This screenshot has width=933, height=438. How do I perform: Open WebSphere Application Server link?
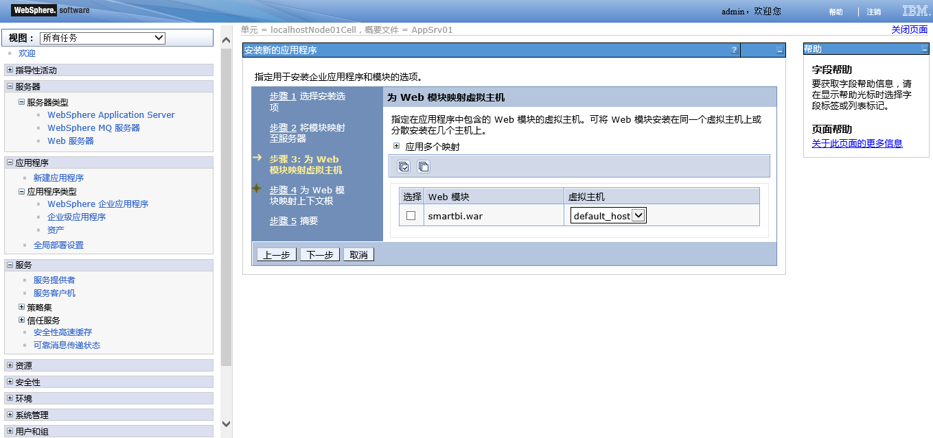pos(111,114)
